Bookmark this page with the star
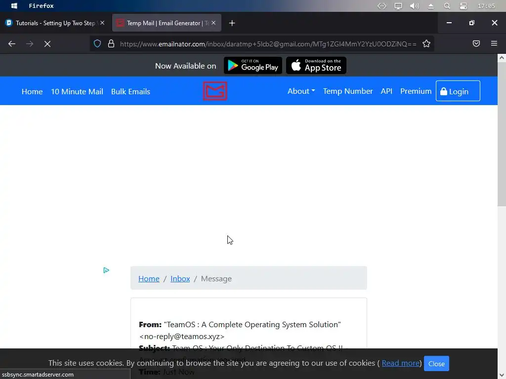Viewport: 506px width, 379px height. [x=426, y=43]
